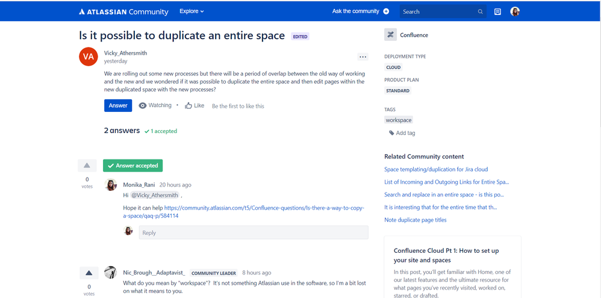The width and height of the screenshot is (601, 298).
Task: Click the @Vicky_Athersmith mention
Action: pyautogui.click(x=155, y=195)
